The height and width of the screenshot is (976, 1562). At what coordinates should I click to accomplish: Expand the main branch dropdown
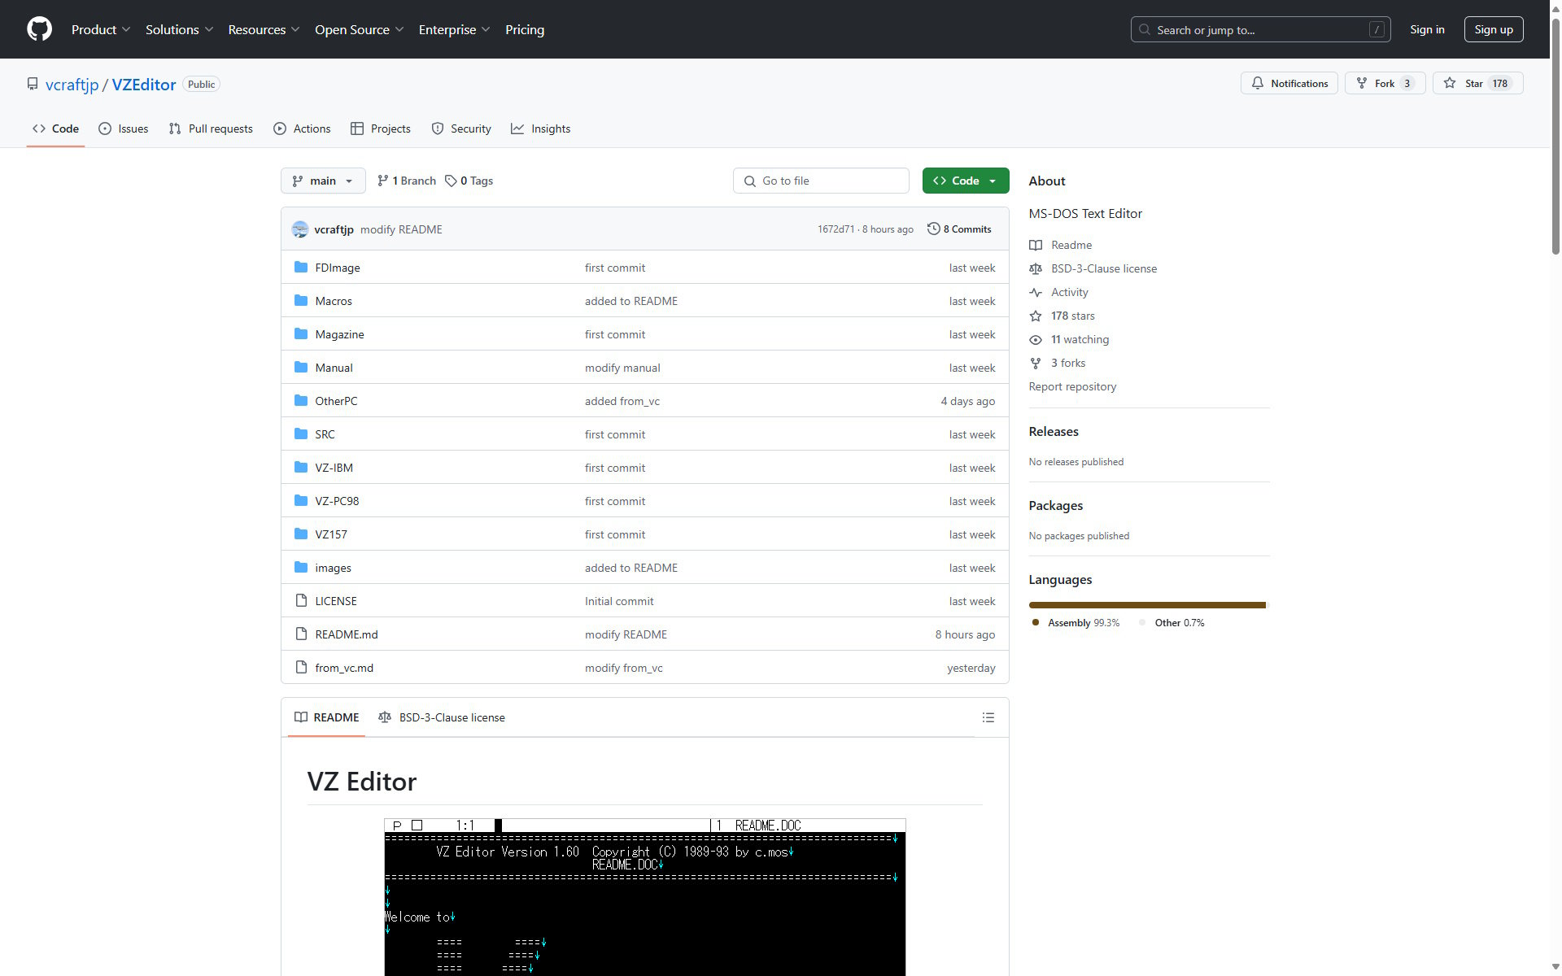(323, 181)
